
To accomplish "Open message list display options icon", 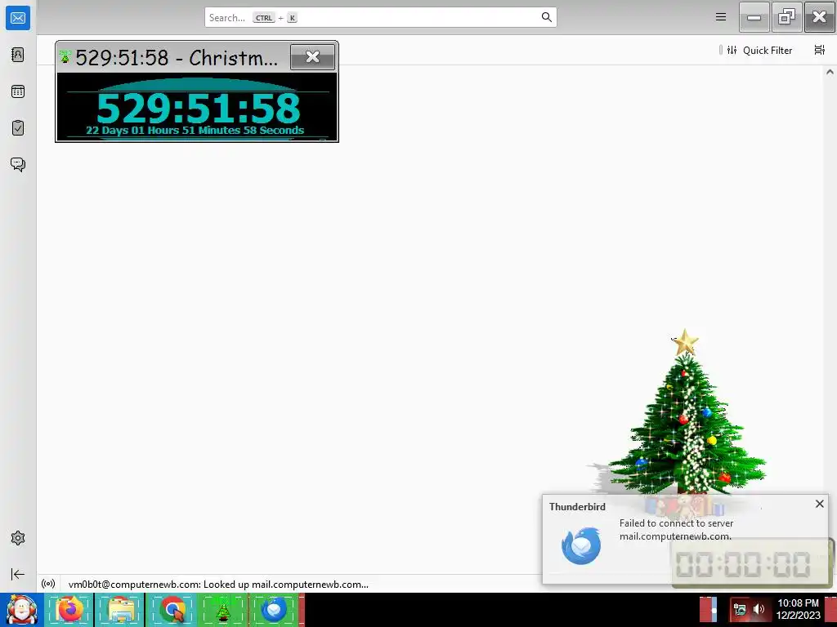I will pyautogui.click(x=819, y=50).
